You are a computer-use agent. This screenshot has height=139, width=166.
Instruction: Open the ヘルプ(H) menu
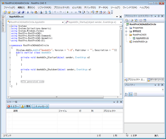pos(144,8)
